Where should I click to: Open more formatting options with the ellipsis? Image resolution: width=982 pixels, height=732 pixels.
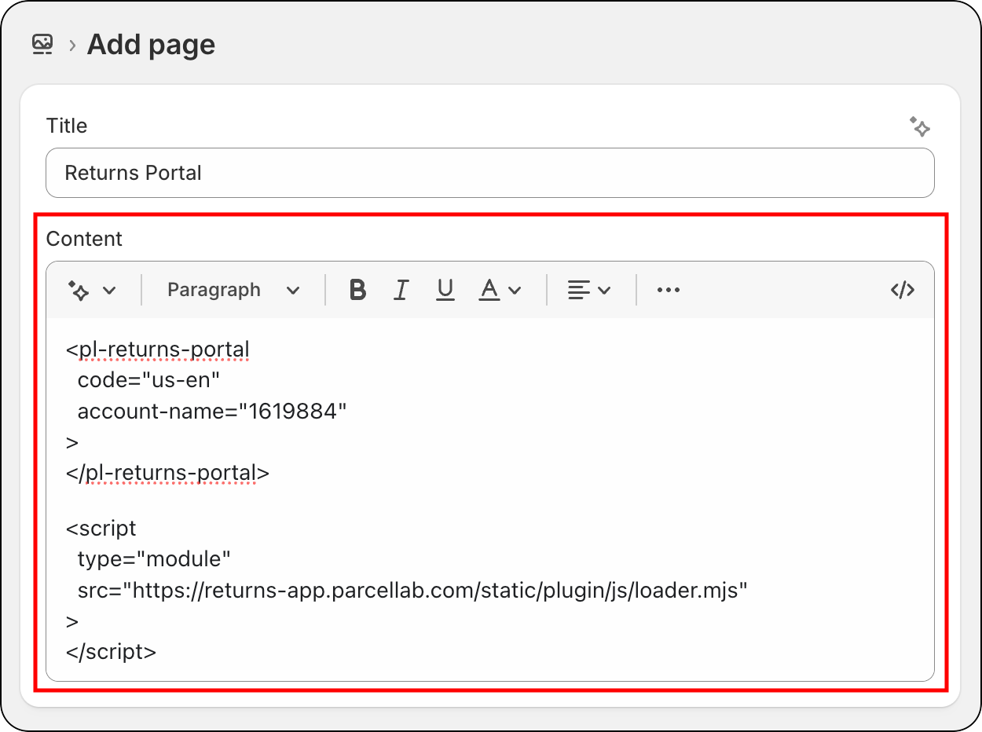pyautogui.click(x=668, y=290)
